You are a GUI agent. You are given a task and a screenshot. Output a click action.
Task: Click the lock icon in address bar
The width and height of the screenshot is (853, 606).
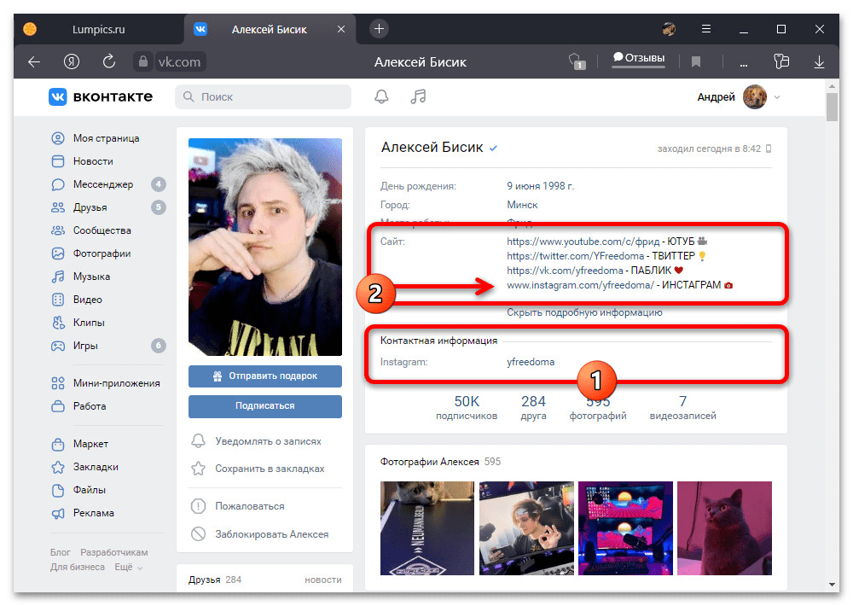142,61
